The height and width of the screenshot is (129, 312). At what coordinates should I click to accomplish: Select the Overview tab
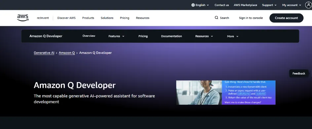(89, 36)
